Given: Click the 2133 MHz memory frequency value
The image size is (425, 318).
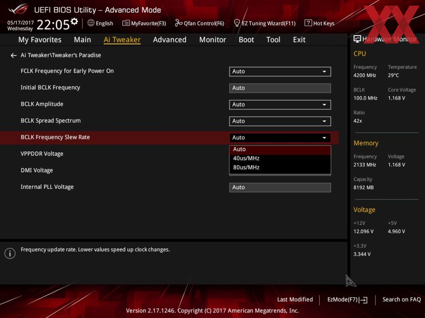Looking at the screenshot, I should pyautogui.click(x=365, y=165).
